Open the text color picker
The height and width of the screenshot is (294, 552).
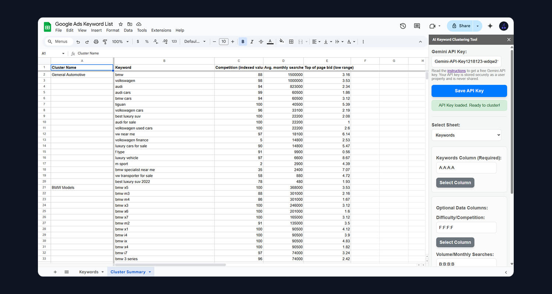coord(270,42)
